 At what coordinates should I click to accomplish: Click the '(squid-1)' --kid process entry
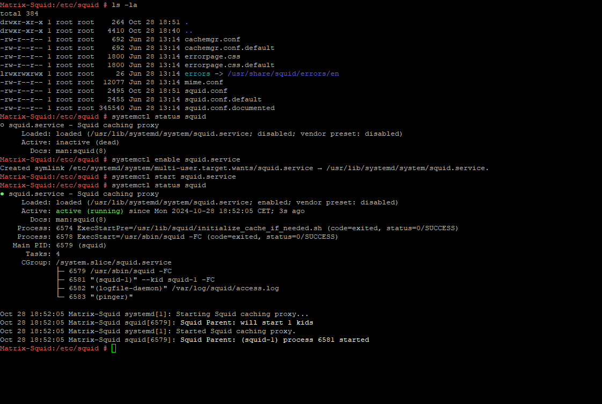pos(142,280)
